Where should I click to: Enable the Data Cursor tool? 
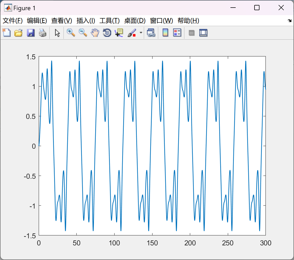(119, 33)
